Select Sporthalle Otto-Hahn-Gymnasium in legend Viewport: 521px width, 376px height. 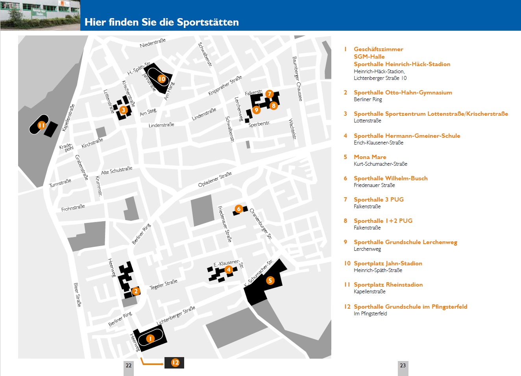click(x=403, y=93)
